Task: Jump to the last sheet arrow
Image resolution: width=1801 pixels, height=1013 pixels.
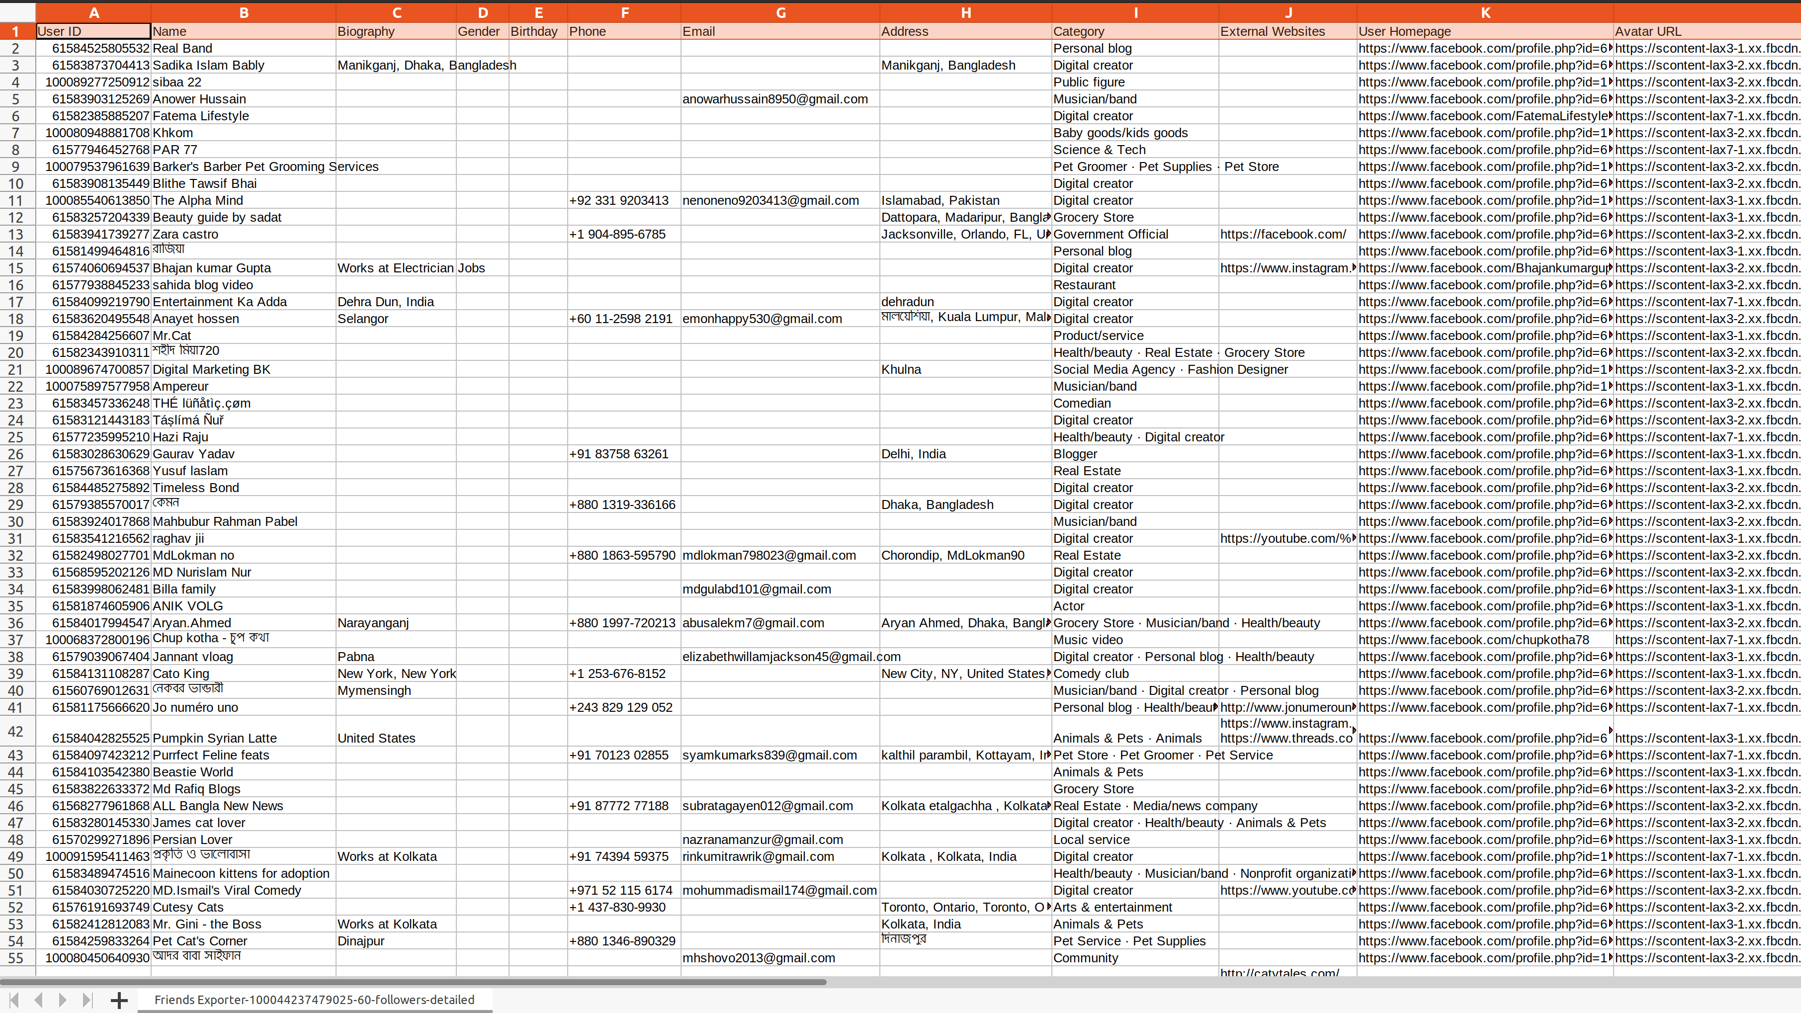Action: click(x=87, y=1000)
